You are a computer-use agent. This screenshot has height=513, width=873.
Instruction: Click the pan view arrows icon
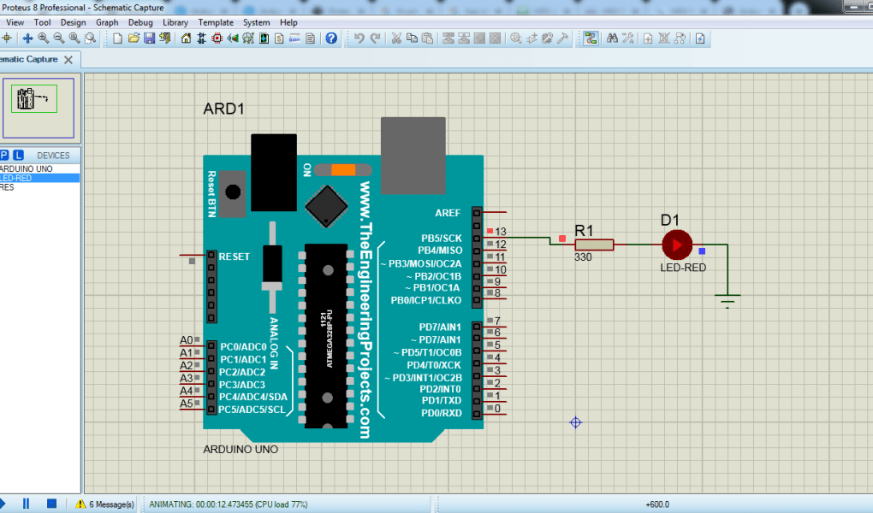(x=27, y=38)
